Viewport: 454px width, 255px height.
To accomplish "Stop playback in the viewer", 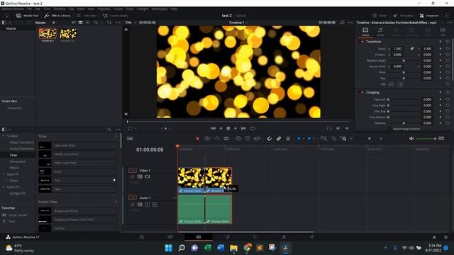I will (228, 128).
